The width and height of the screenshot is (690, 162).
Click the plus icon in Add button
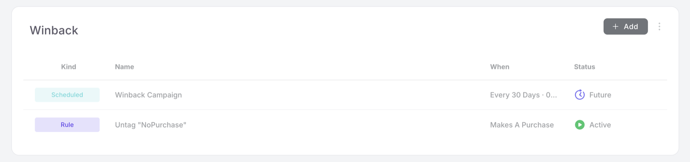coord(615,27)
